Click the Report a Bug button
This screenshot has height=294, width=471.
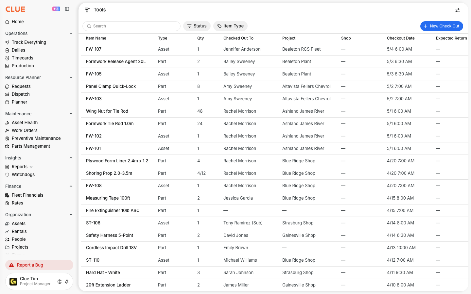pyautogui.click(x=39, y=265)
